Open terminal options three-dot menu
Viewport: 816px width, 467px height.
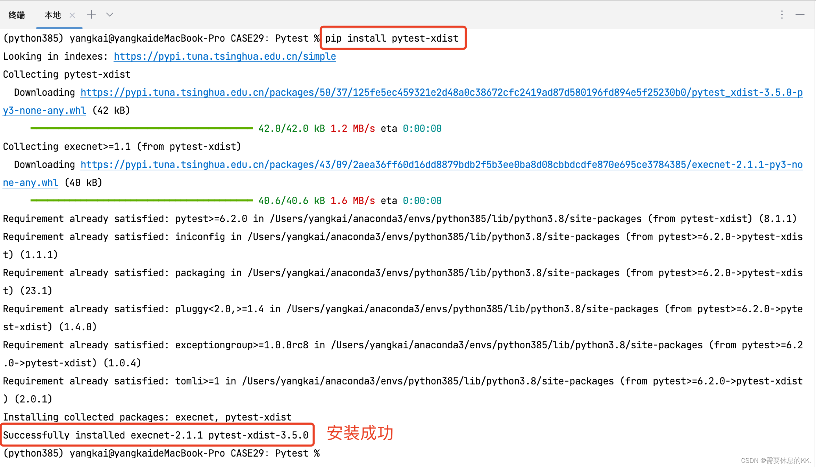pos(782,15)
